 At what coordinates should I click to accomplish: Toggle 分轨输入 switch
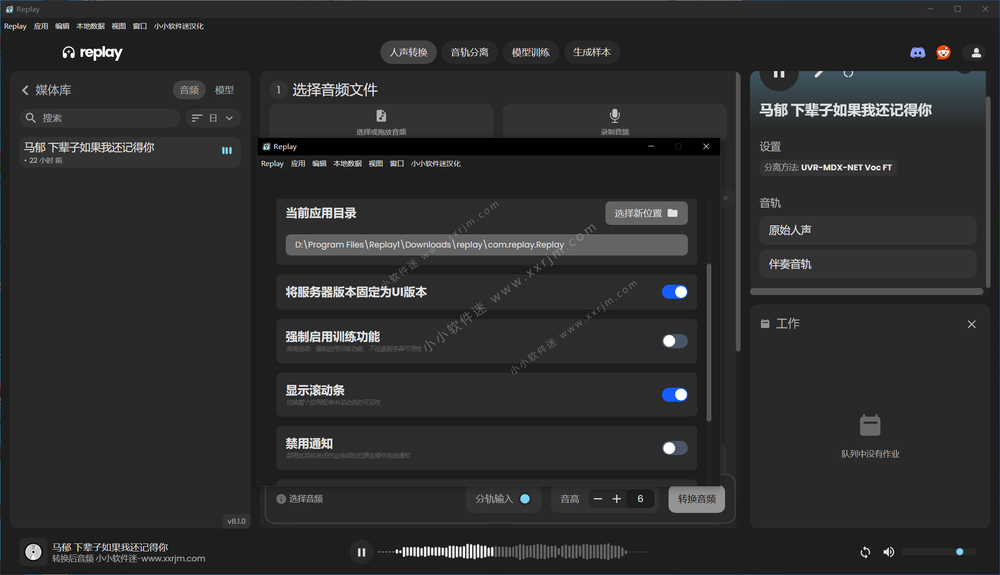tap(525, 499)
